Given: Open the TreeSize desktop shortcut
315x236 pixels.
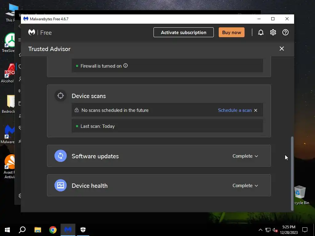Looking at the screenshot, I should [x=8, y=43].
